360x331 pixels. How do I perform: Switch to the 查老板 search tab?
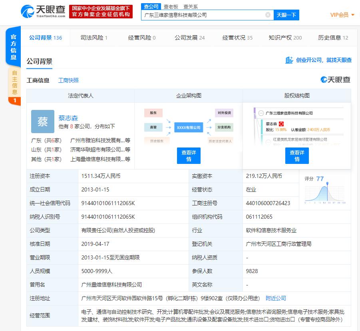click(x=171, y=7)
